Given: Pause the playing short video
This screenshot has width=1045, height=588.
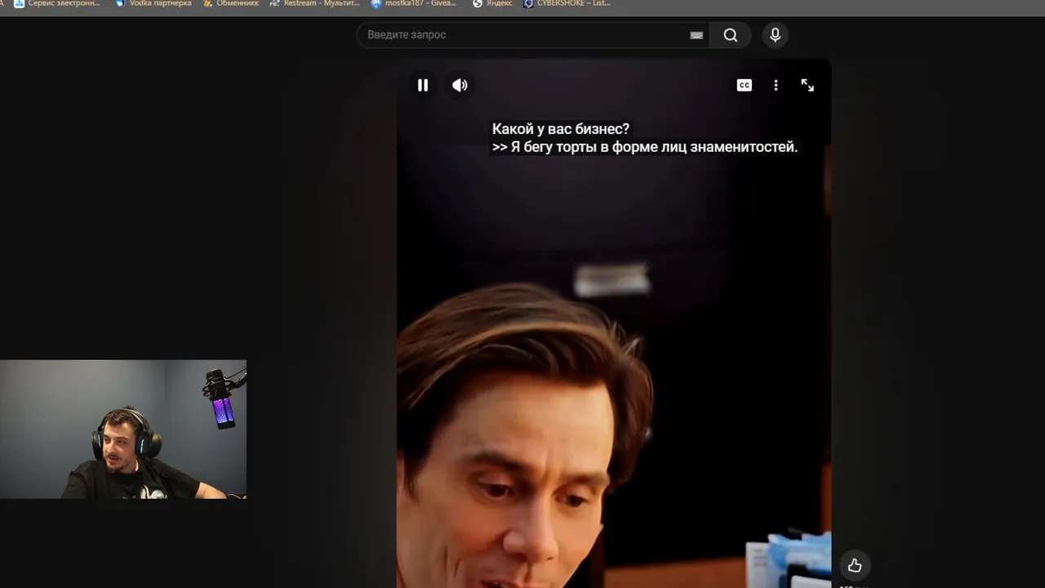Looking at the screenshot, I should click(x=423, y=85).
